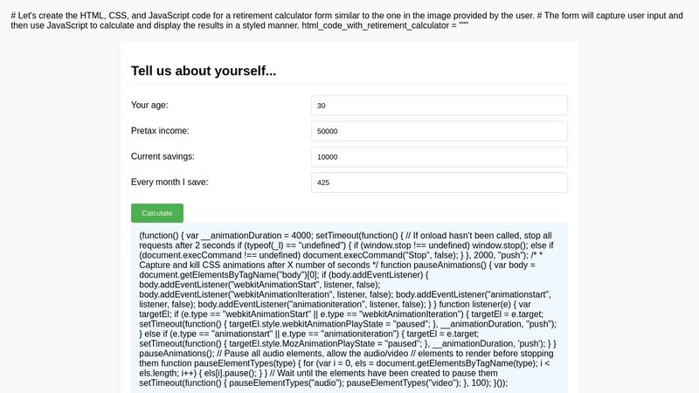Image resolution: width=699 pixels, height=393 pixels.
Task: Click the "Tell us about yourself..." heading
Action: [204, 71]
